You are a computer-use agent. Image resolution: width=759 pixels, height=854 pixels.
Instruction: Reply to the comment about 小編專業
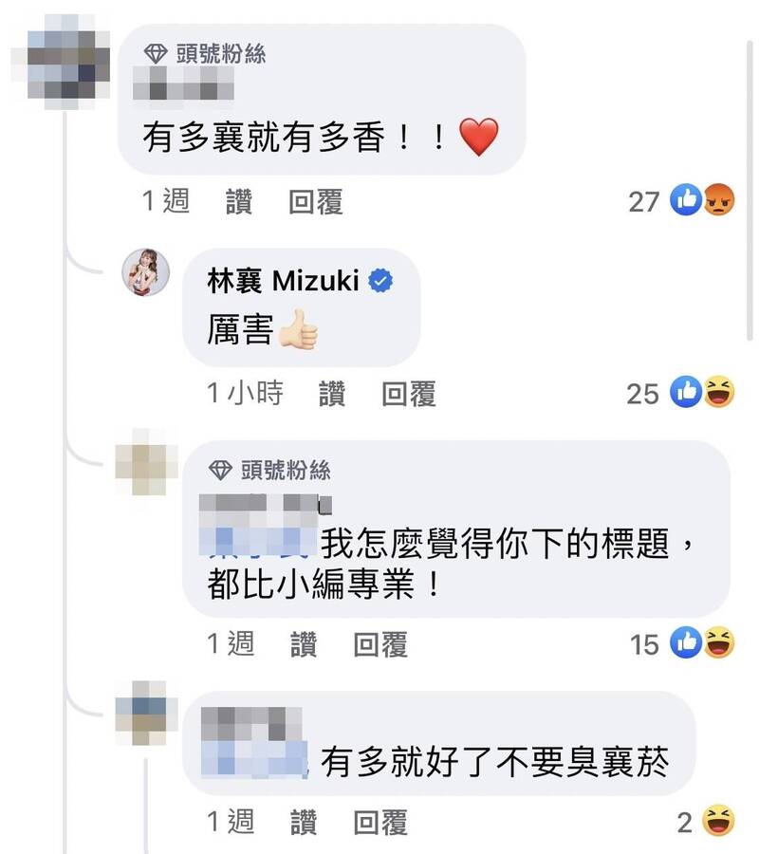coord(380,644)
